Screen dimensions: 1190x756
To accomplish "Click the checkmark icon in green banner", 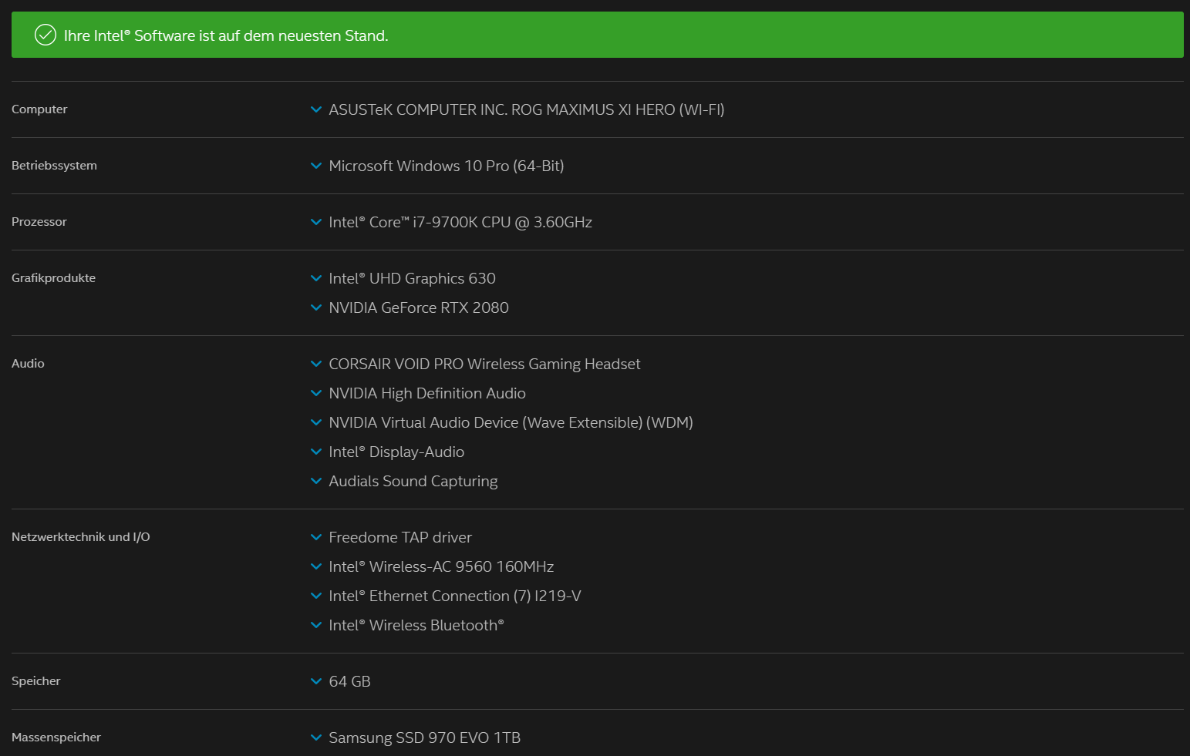I will tap(46, 35).
